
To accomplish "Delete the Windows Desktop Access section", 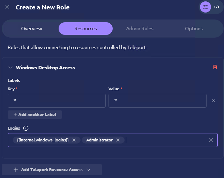I will (x=215, y=67).
